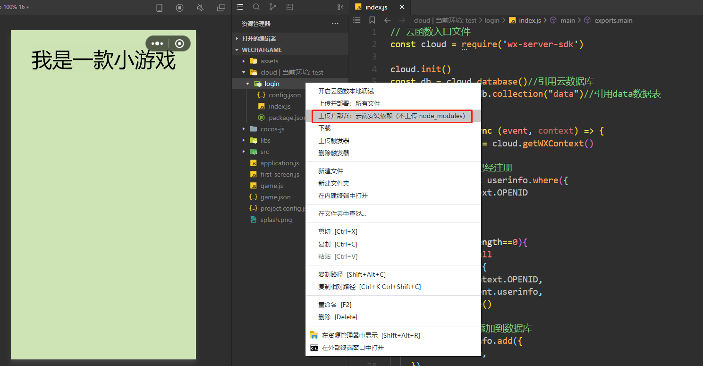Choose 开启云函数本地调试 from context menu

[393, 91]
